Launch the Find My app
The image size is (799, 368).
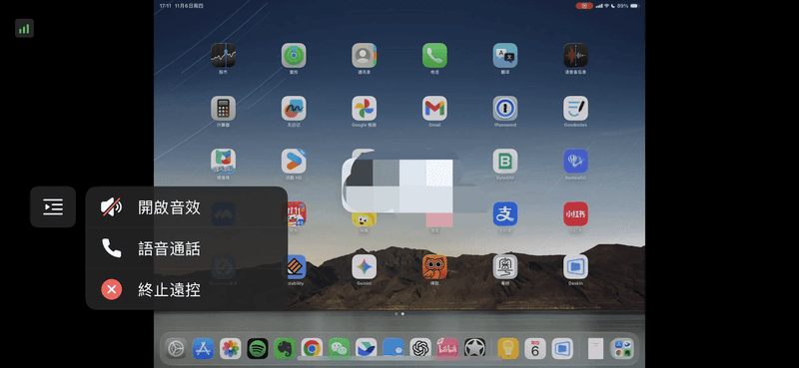(x=294, y=56)
